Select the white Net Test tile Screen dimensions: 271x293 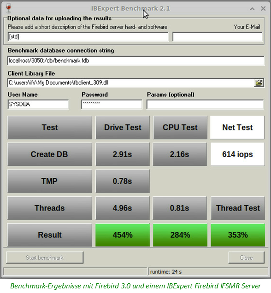pos(237,128)
